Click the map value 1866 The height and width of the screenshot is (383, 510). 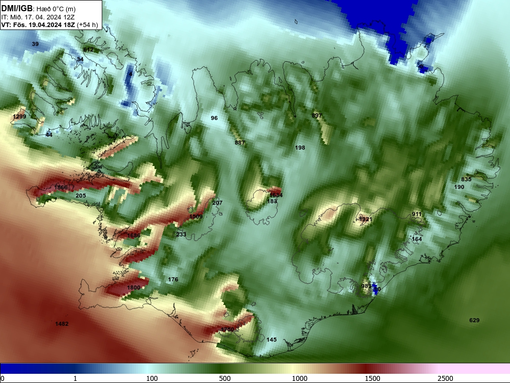pyautogui.click(x=61, y=187)
